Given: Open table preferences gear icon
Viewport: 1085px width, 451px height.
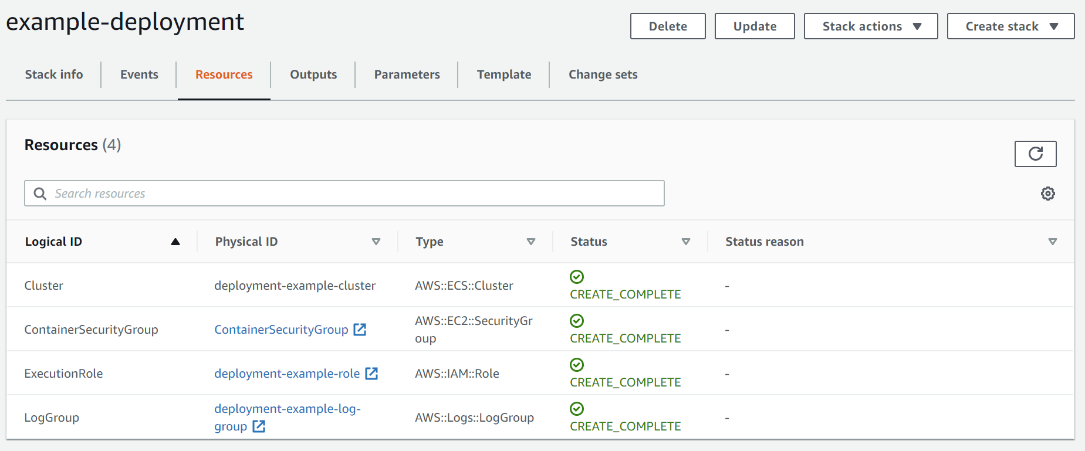Looking at the screenshot, I should coord(1047,194).
